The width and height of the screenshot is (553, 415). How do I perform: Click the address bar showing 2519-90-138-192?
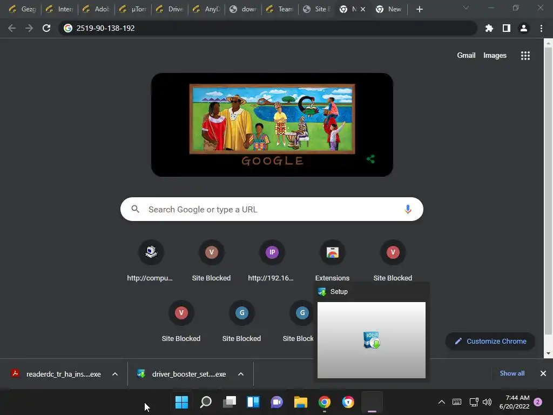click(x=268, y=28)
